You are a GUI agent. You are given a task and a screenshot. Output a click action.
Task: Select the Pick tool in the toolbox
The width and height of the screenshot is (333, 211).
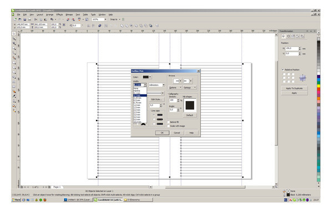(x=14, y=34)
